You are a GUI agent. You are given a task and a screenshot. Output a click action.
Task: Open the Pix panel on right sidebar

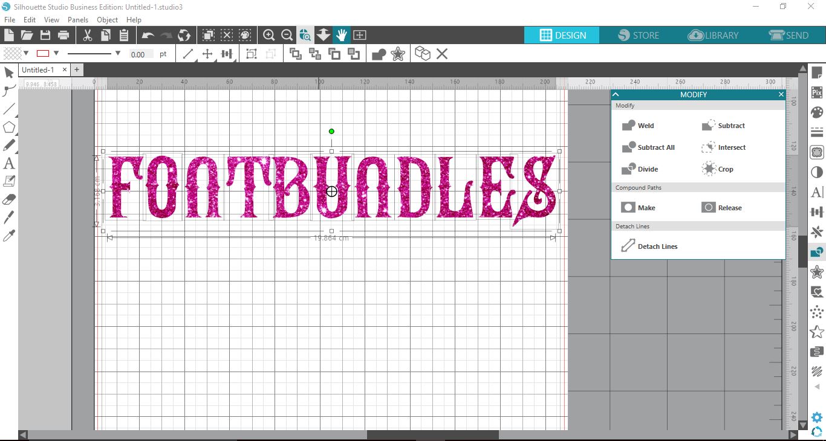[x=817, y=92]
